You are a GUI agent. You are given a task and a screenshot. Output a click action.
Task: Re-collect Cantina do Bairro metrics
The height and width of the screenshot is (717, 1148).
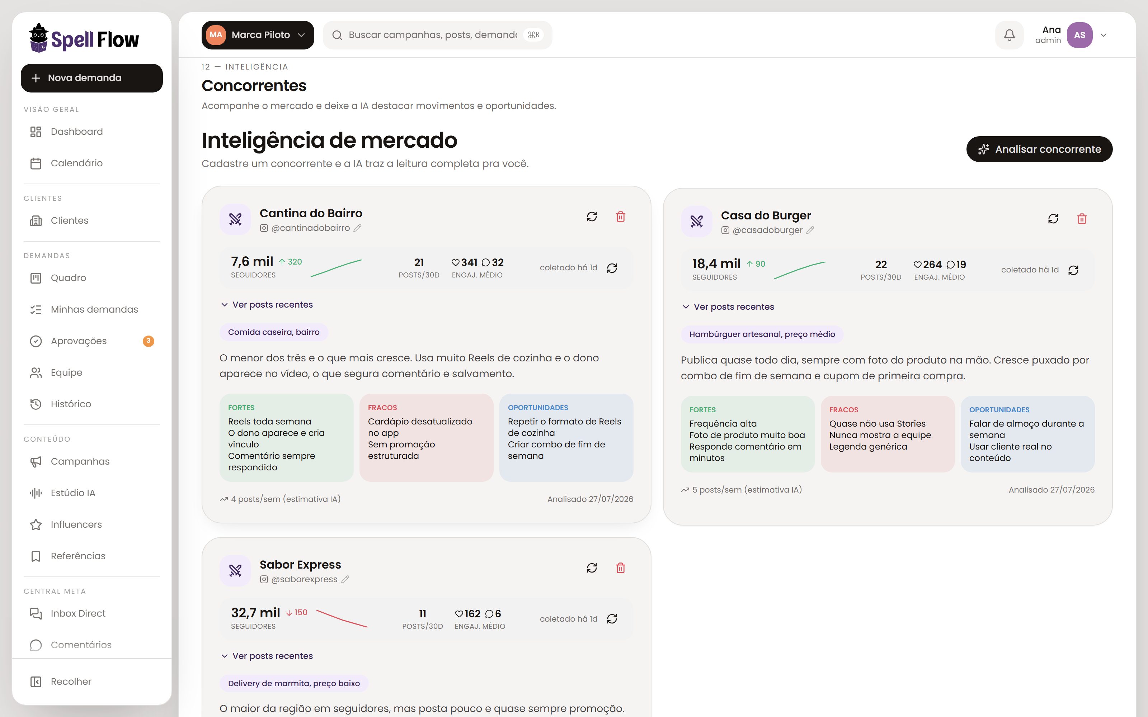click(612, 268)
